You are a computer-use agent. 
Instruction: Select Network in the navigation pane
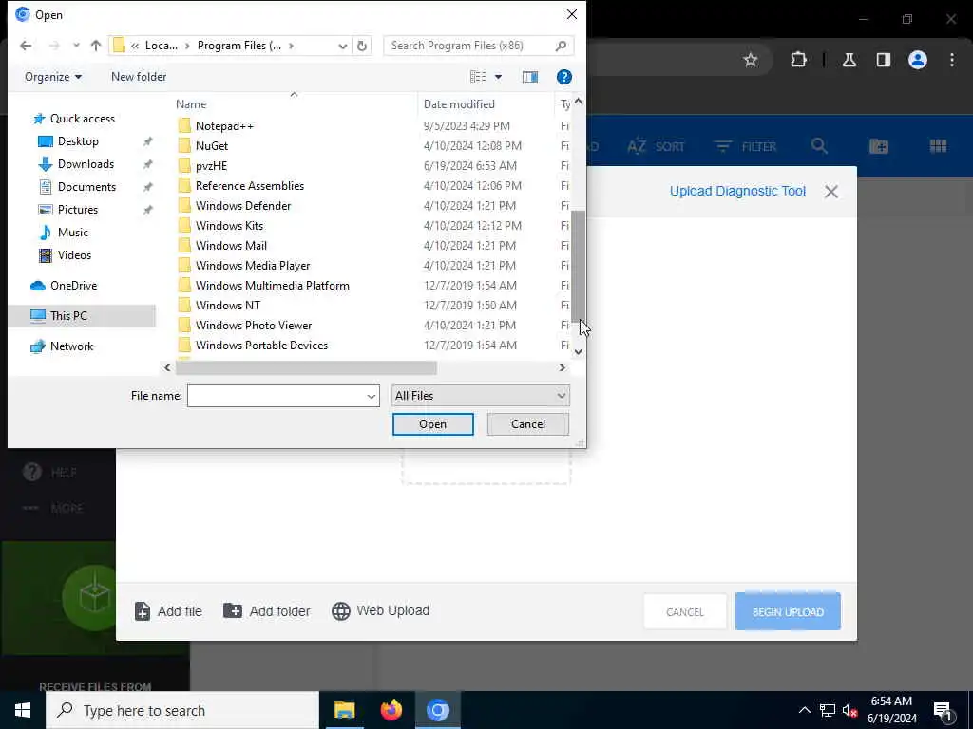(71, 346)
